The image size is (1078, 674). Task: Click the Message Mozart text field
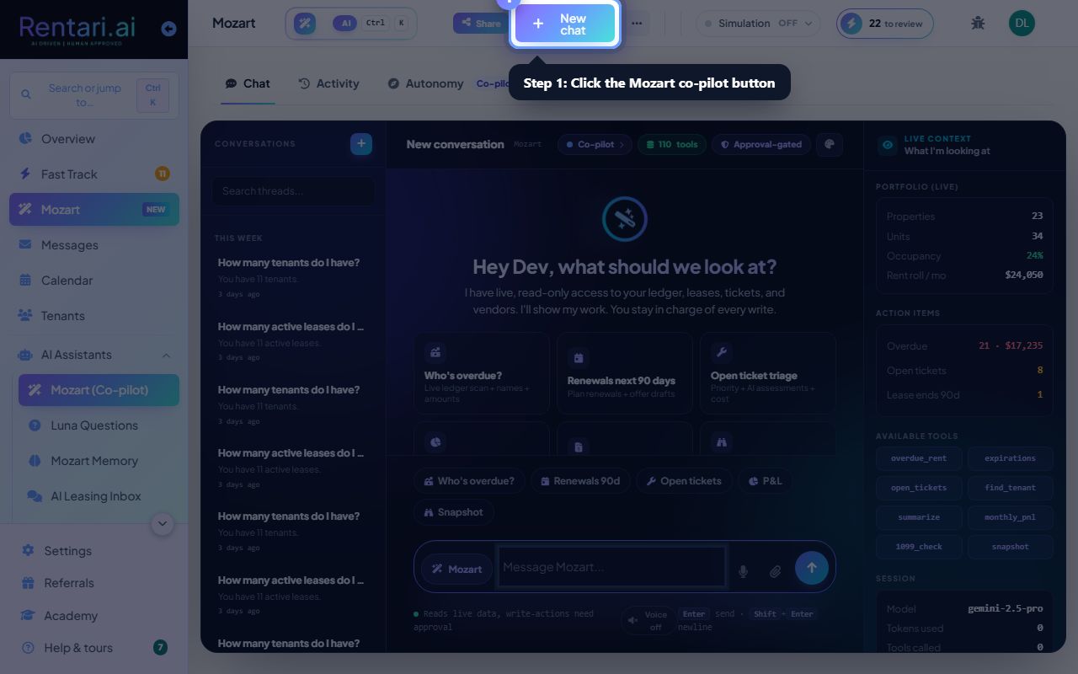(612, 567)
